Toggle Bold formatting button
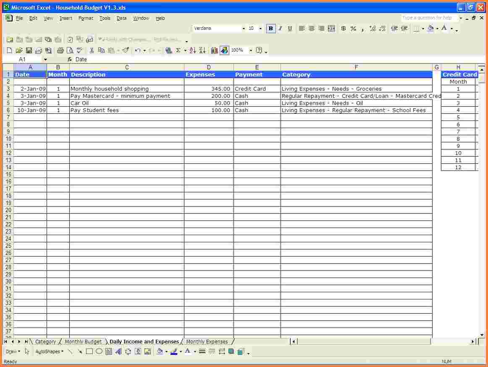Screen dimensions: 488x367 click(x=271, y=29)
